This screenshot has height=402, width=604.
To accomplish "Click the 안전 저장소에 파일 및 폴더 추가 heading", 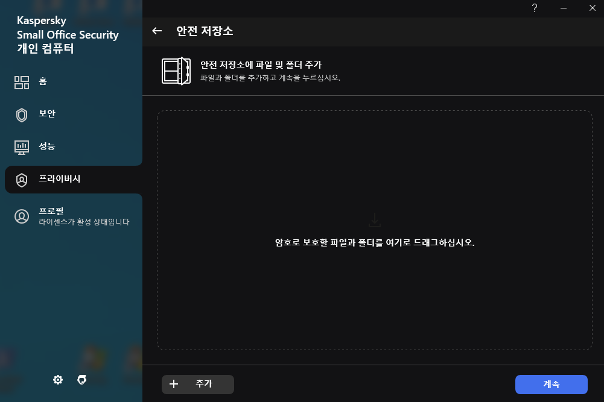I will point(261,64).
